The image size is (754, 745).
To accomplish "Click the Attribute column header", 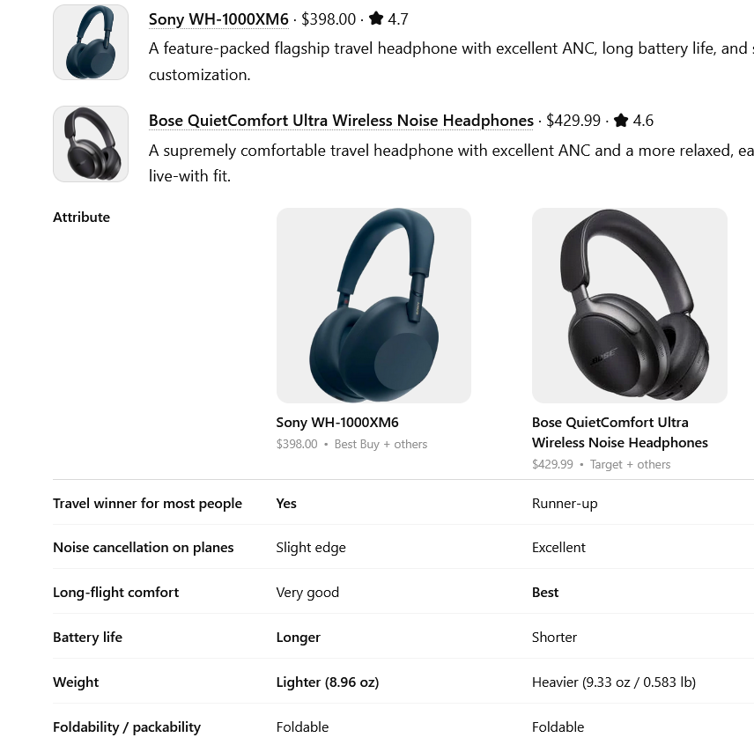I will pyautogui.click(x=81, y=216).
